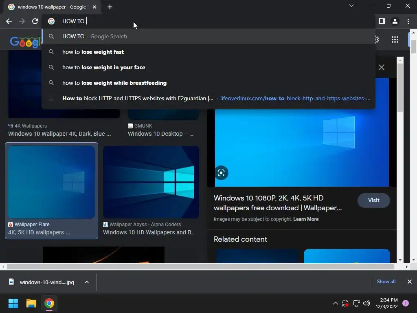Viewport: 417px width, 313px height.
Task: Select suggestion how to lose weight fast
Action: pos(208,52)
